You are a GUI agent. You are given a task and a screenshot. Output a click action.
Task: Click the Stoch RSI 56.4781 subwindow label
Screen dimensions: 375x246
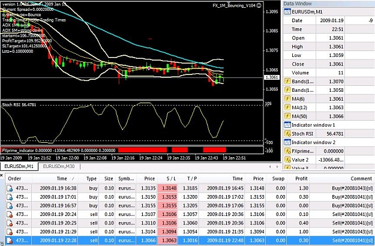(x=19, y=105)
